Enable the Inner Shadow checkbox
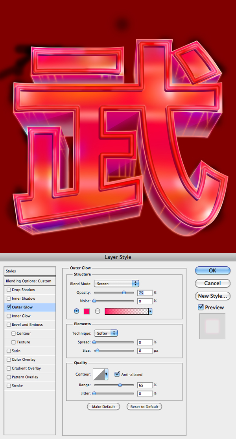This screenshot has width=236, height=439. coord(9,299)
